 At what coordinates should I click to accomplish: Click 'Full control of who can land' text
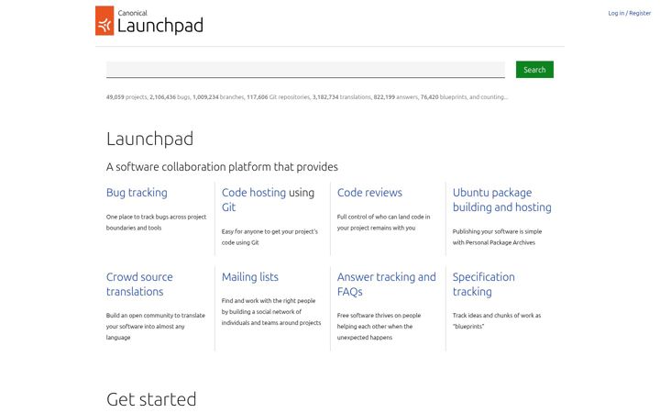(x=383, y=222)
